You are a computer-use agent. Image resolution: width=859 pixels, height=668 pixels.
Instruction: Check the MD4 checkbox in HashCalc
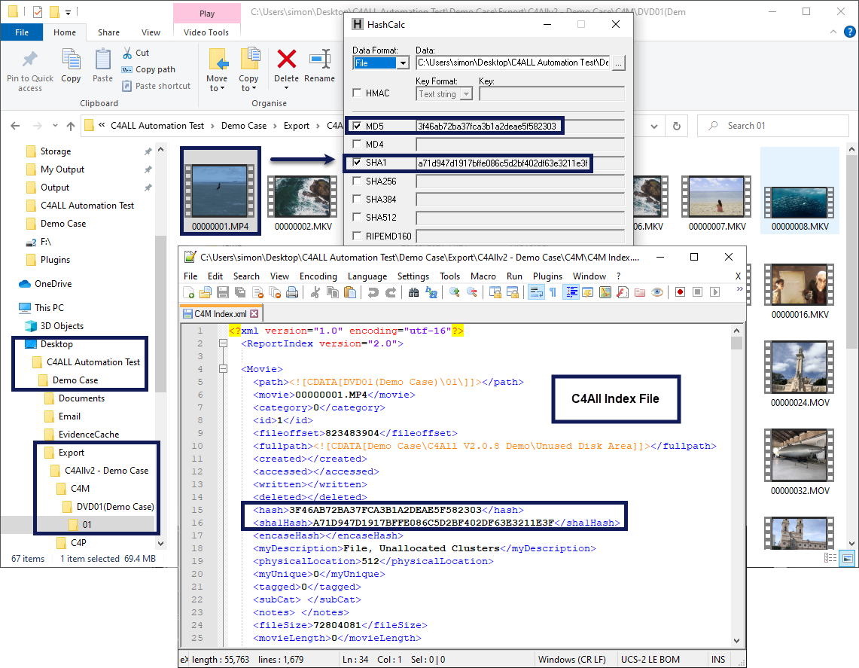(x=357, y=144)
